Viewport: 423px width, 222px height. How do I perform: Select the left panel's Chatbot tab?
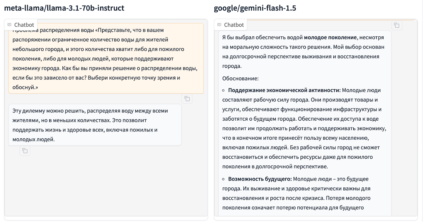(21, 25)
